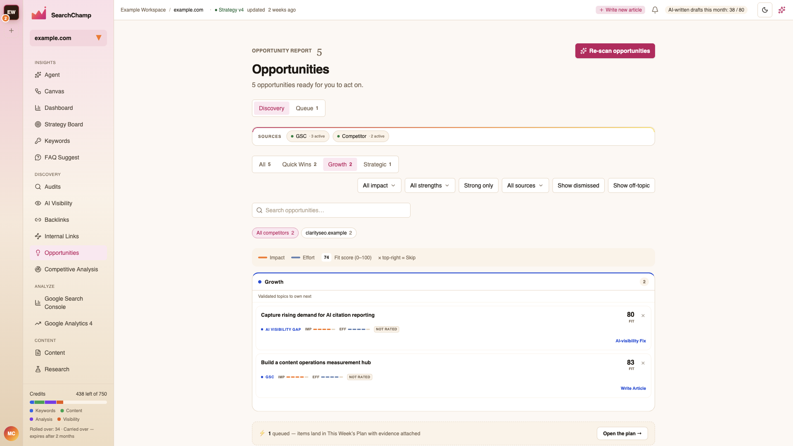Image resolution: width=793 pixels, height=446 pixels.
Task: Open the example.com site selector dropdown
Action: tap(68, 38)
